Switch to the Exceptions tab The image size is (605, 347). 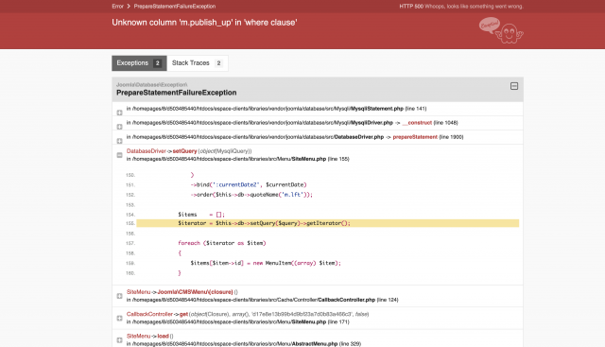point(139,63)
